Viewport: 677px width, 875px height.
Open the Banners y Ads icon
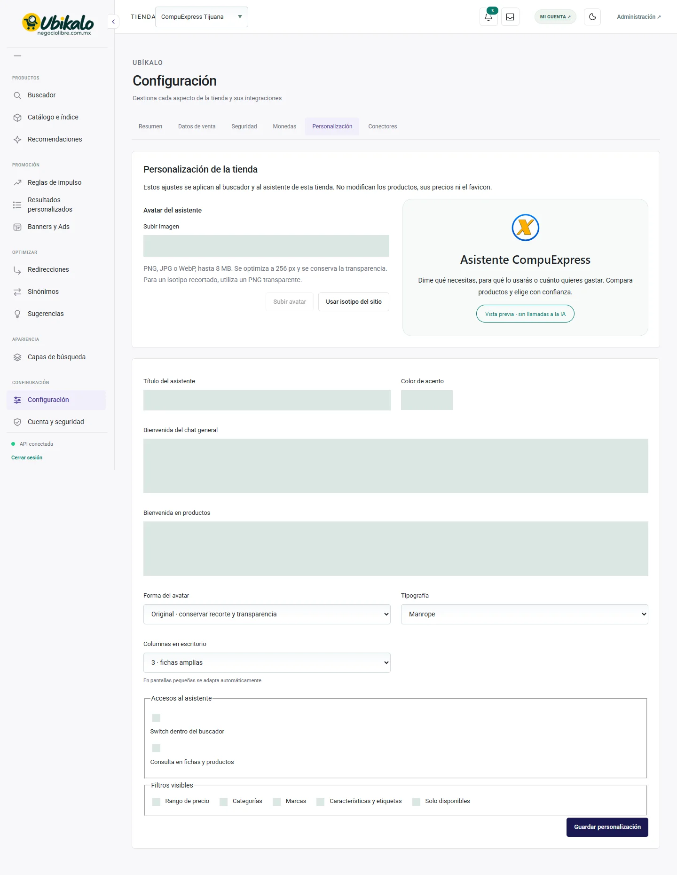tap(17, 227)
